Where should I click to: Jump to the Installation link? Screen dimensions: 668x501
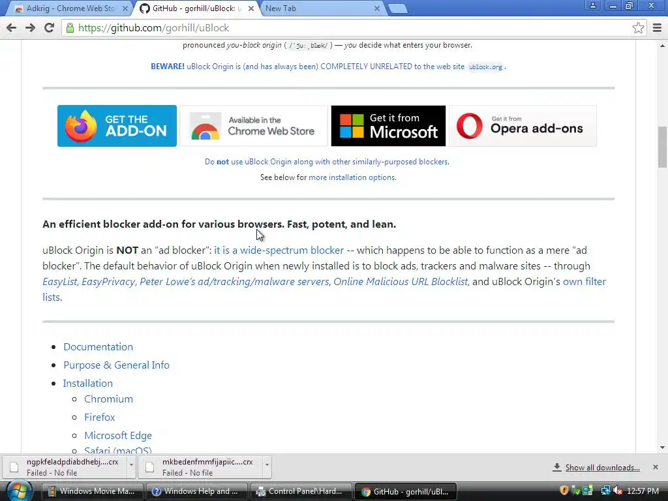88,384
